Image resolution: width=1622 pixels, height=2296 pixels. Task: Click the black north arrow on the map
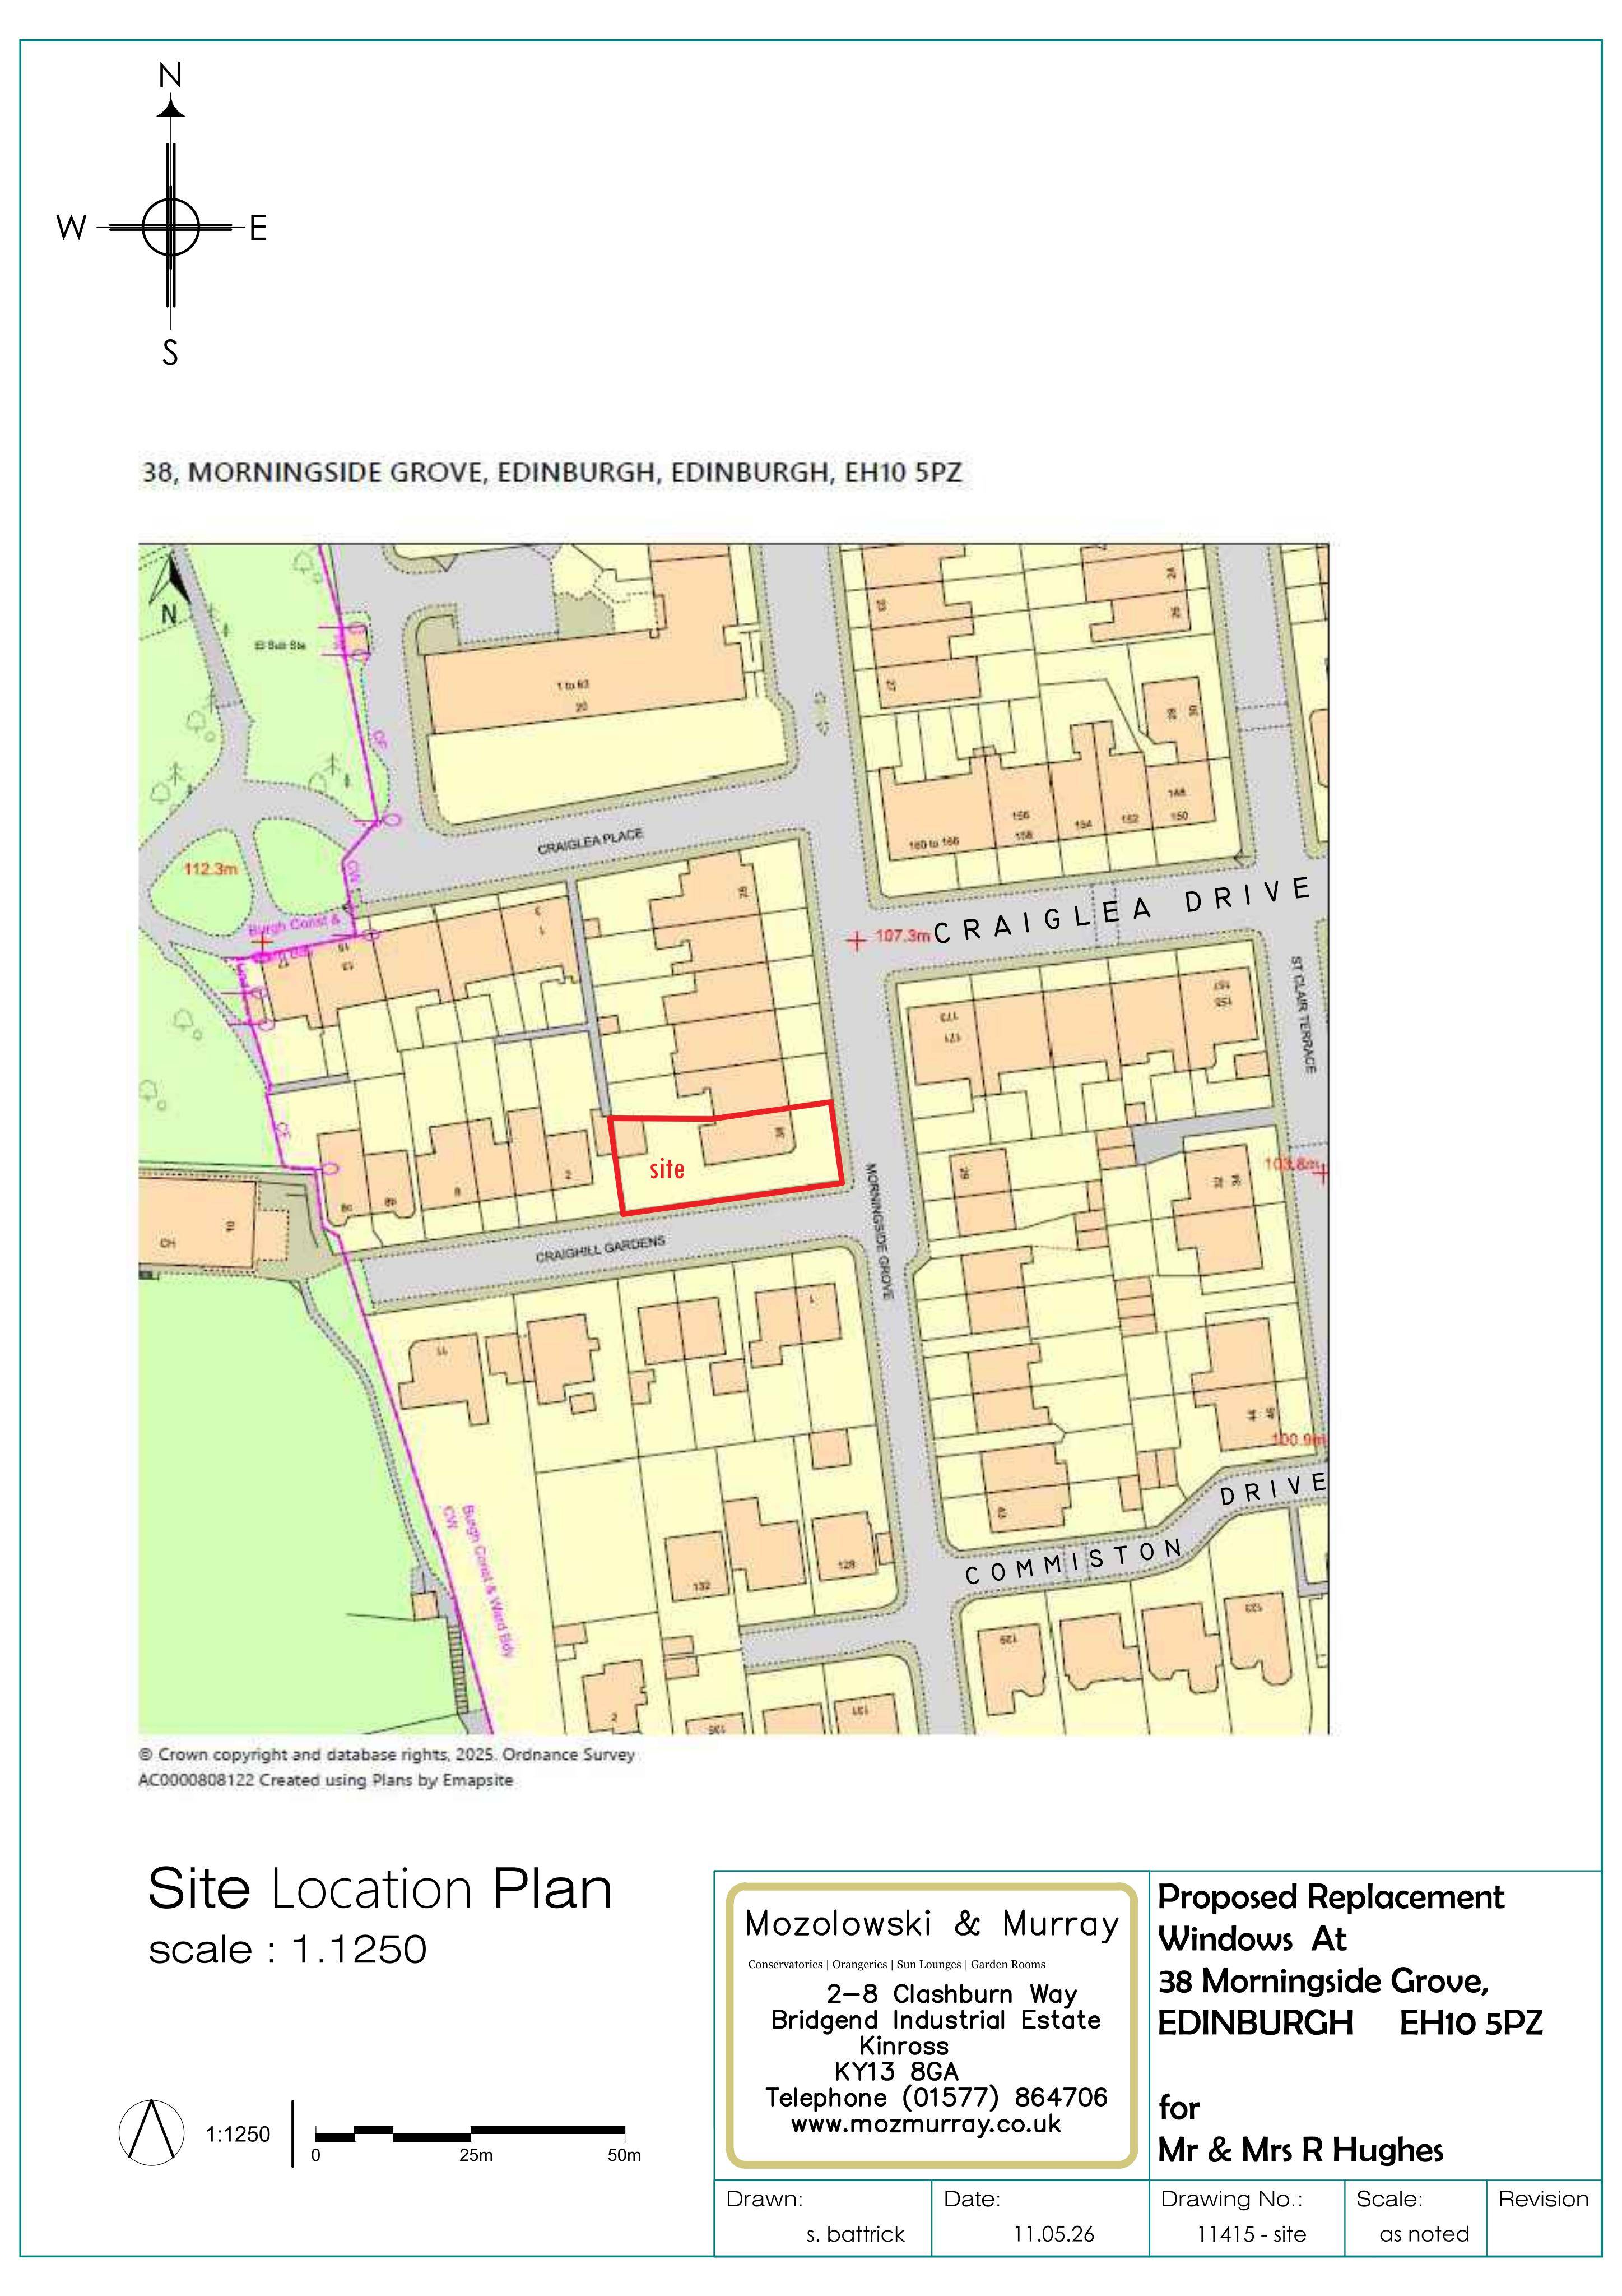(x=170, y=580)
